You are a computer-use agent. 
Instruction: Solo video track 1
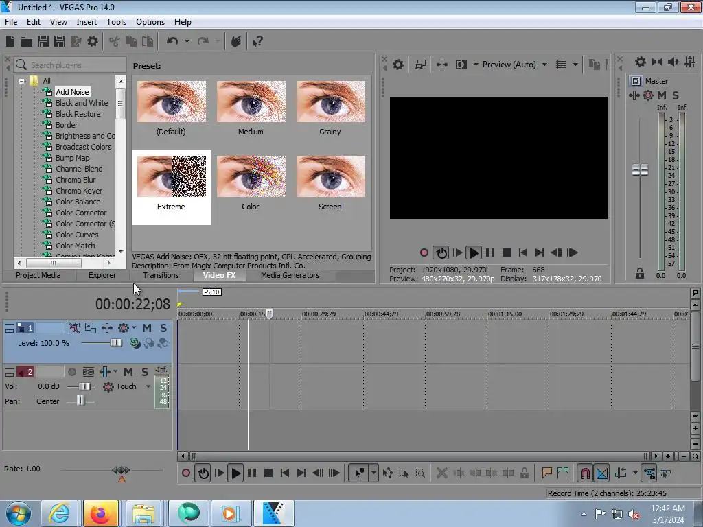click(163, 328)
